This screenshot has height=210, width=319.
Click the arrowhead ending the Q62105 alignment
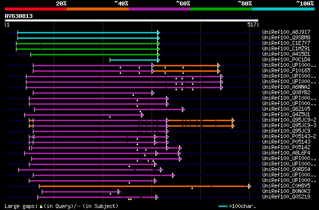(x=183, y=110)
